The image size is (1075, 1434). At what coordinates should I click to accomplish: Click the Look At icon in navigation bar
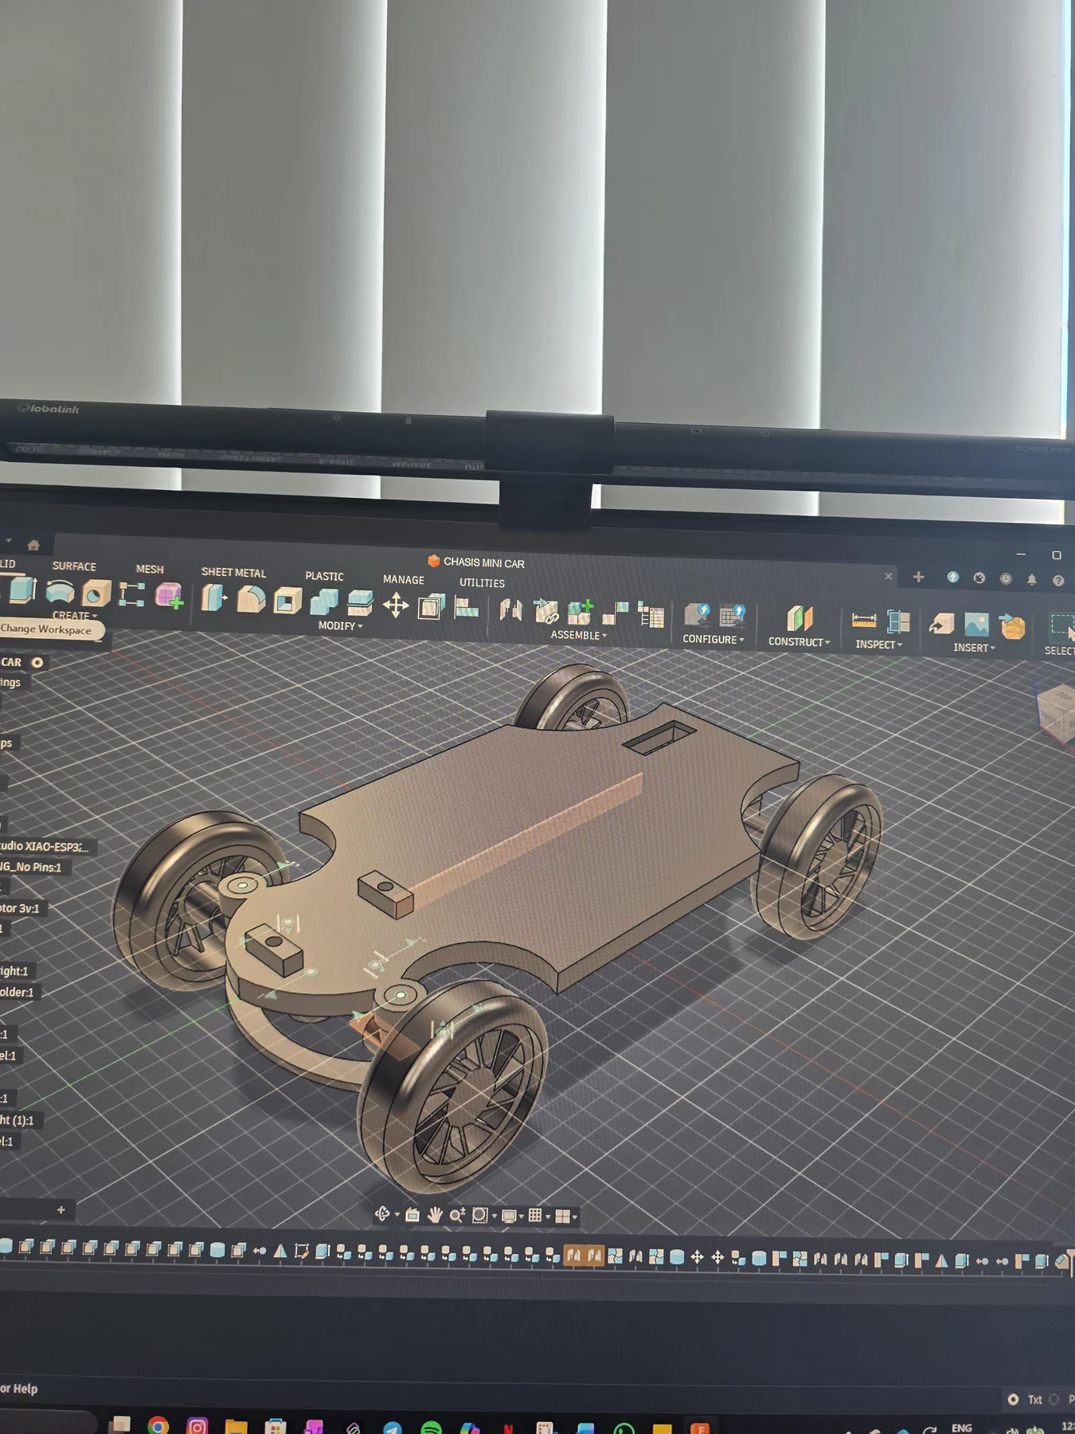point(412,1215)
